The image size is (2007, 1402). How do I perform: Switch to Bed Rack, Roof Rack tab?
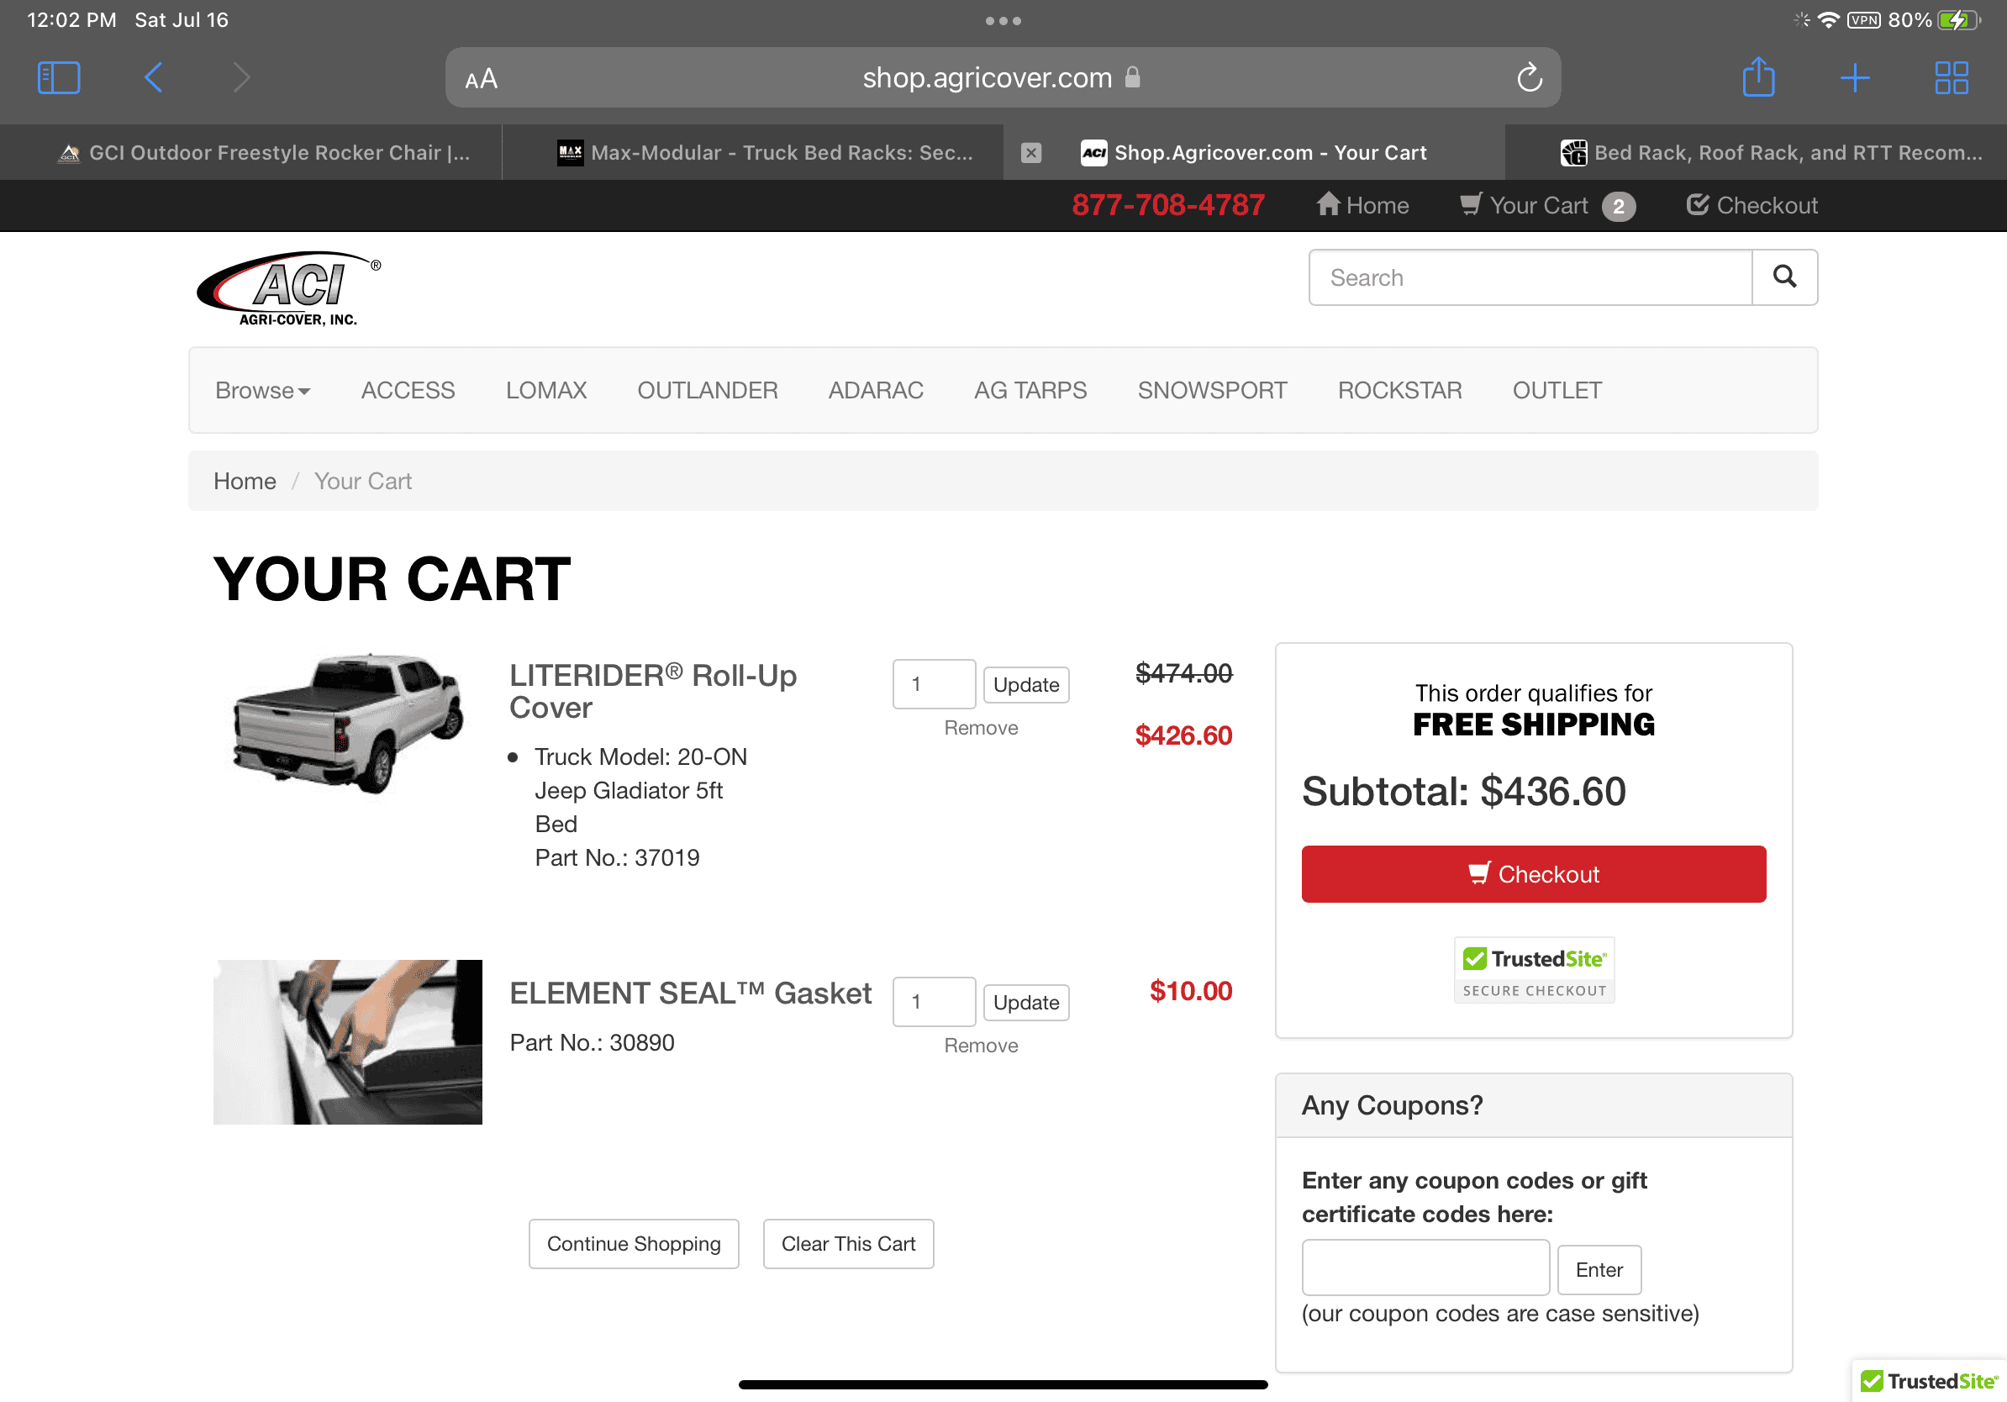[1757, 153]
